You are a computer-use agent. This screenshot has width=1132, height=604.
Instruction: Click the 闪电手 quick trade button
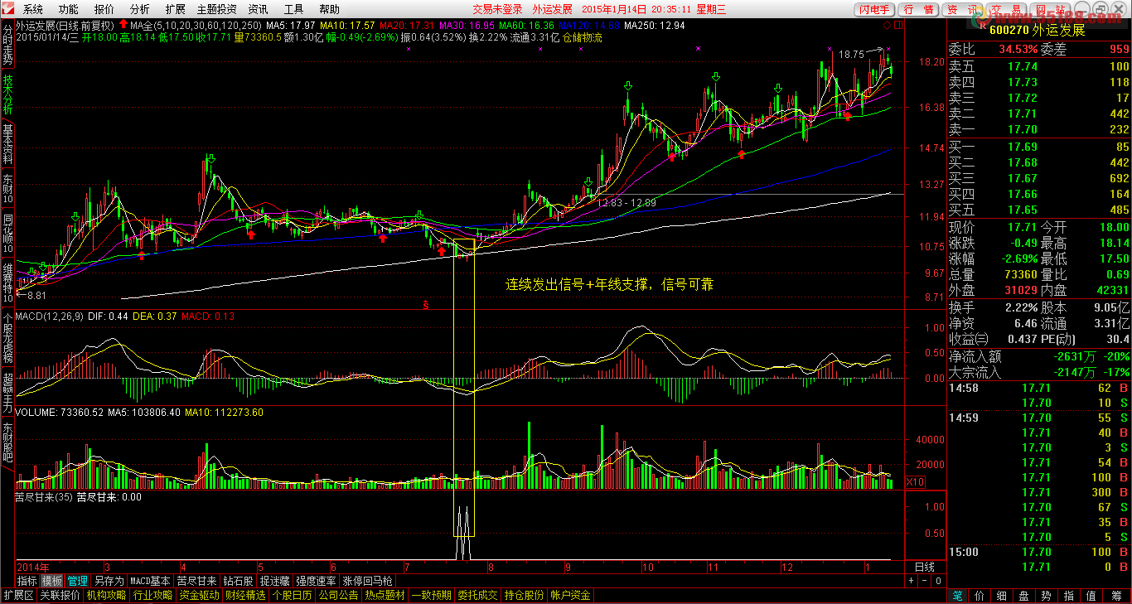(875, 10)
